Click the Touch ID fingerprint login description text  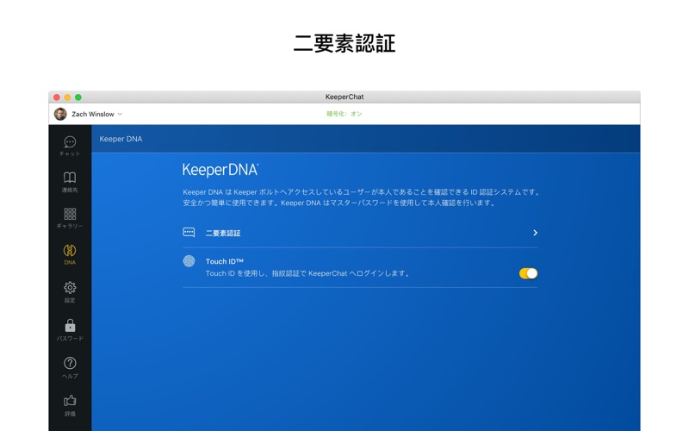click(308, 273)
